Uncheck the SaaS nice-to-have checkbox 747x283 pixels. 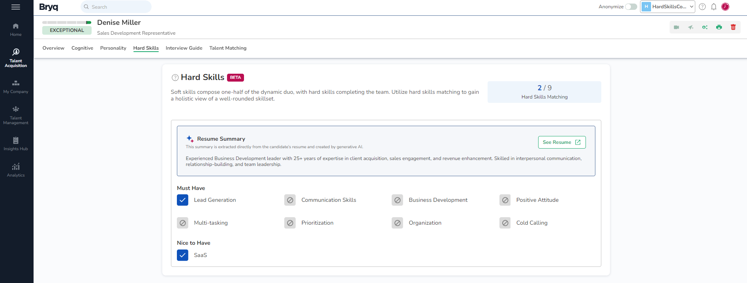(182, 255)
